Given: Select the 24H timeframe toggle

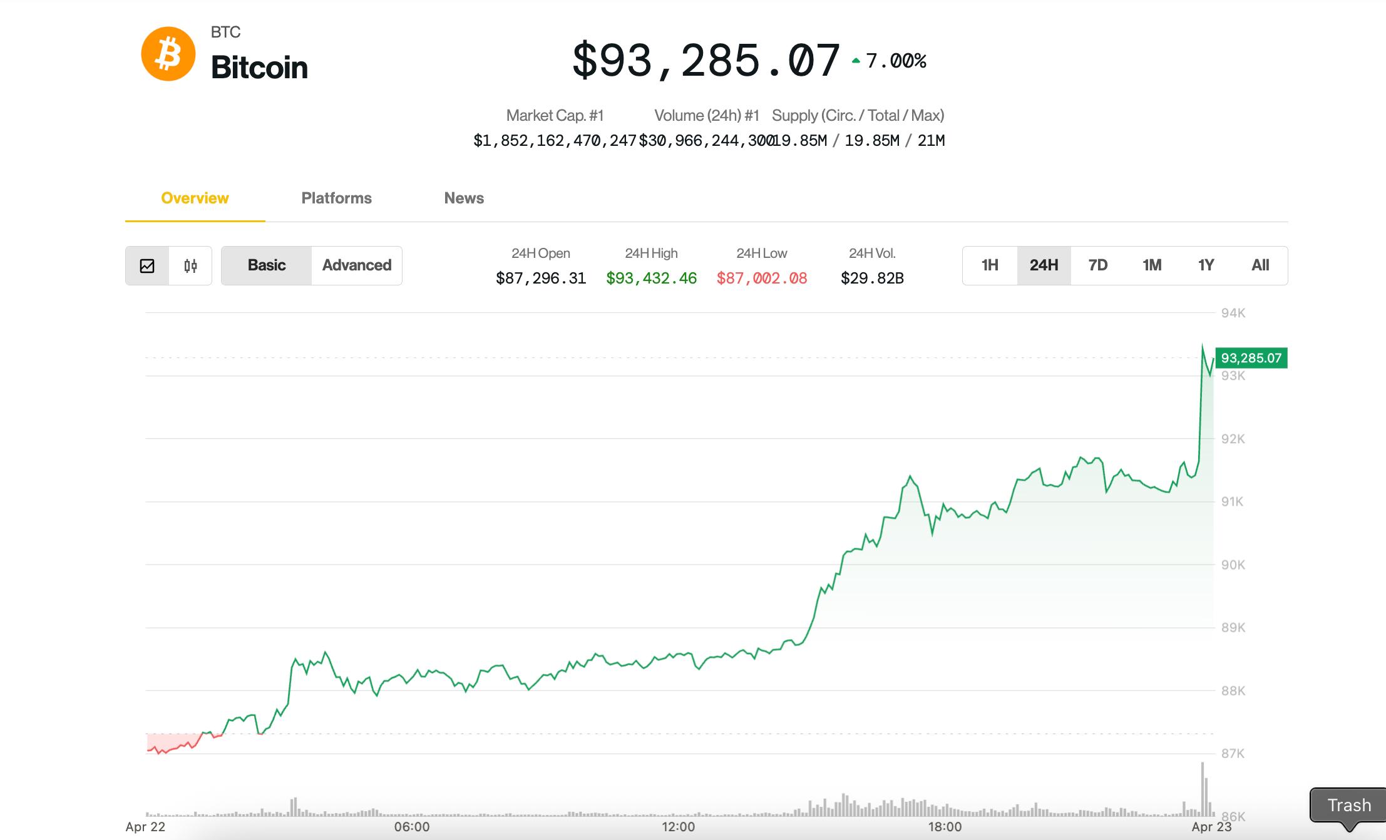Looking at the screenshot, I should coord(1042,265).
